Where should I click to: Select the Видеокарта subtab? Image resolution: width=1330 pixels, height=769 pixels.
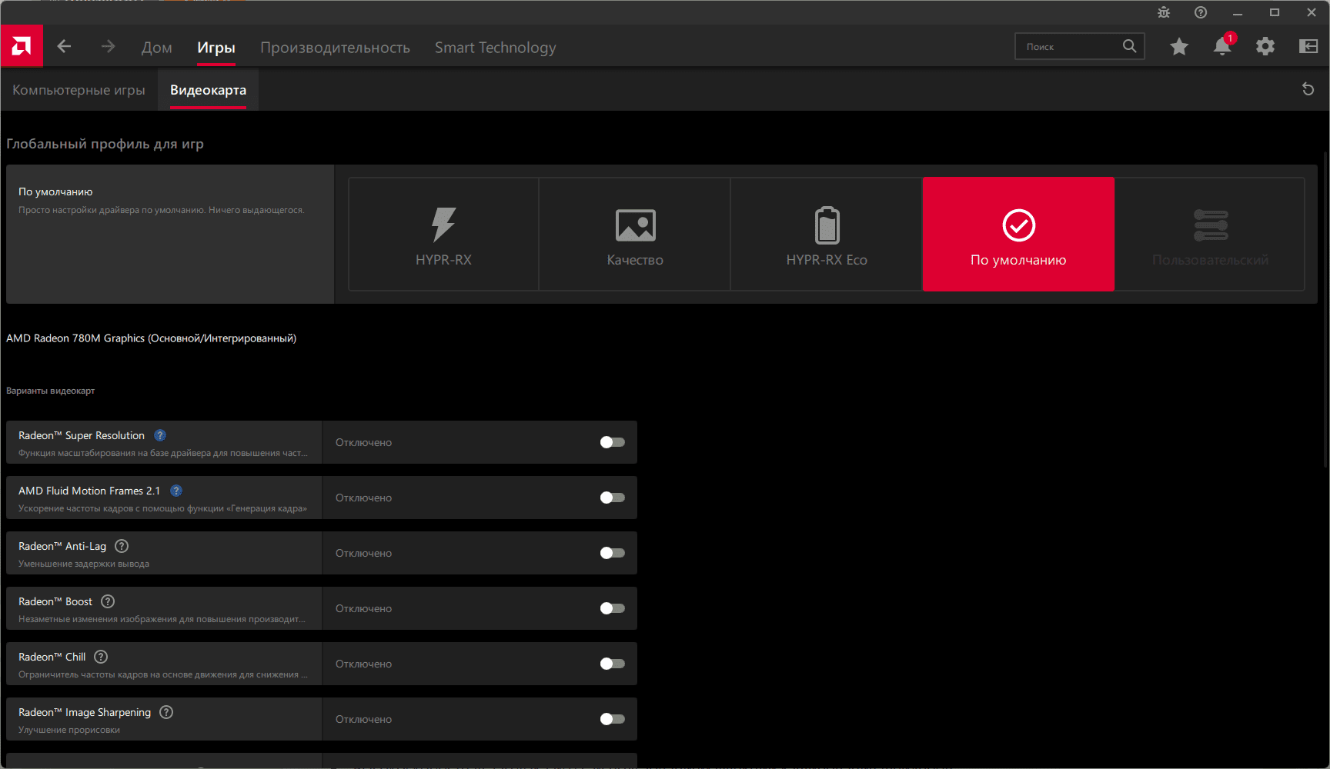208,90
